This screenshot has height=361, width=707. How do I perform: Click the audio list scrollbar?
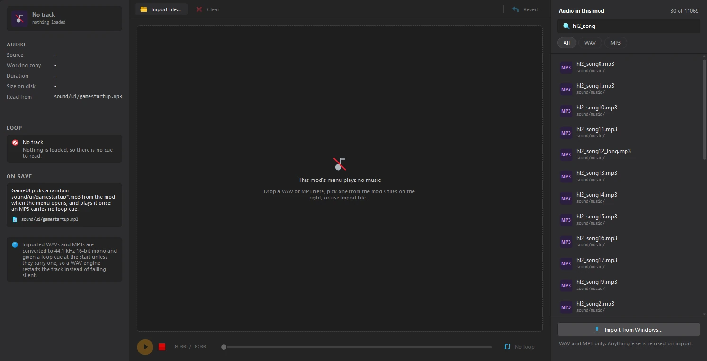(x=704, y=109)
